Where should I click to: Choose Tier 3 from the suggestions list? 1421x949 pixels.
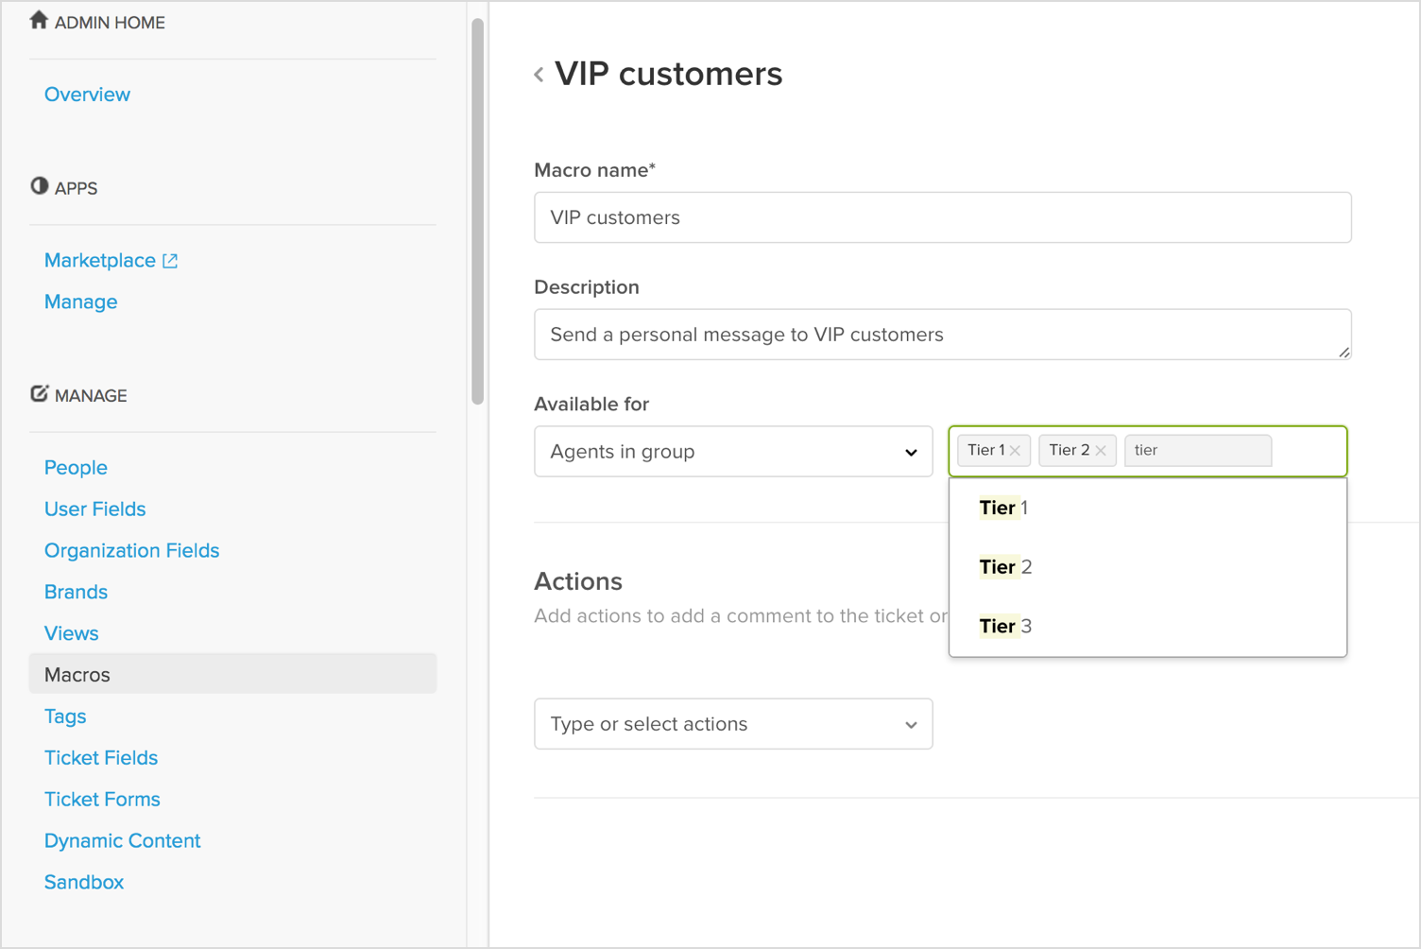pyautogui.click(x=1005, y=626)
